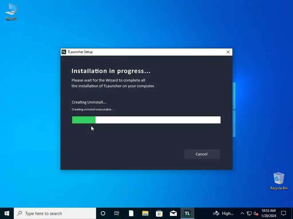Open the Mail app on the taskbar
The height and width of the screenshot is (219, 293).
pos(173,213)
